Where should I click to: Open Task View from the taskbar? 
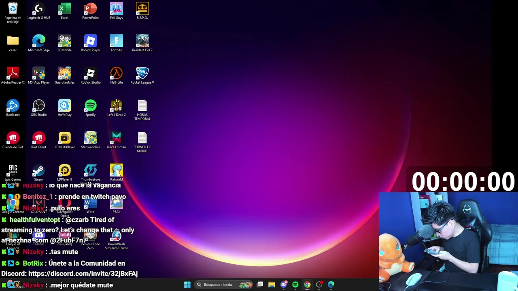pyautogui.click(x=260, y=285)
